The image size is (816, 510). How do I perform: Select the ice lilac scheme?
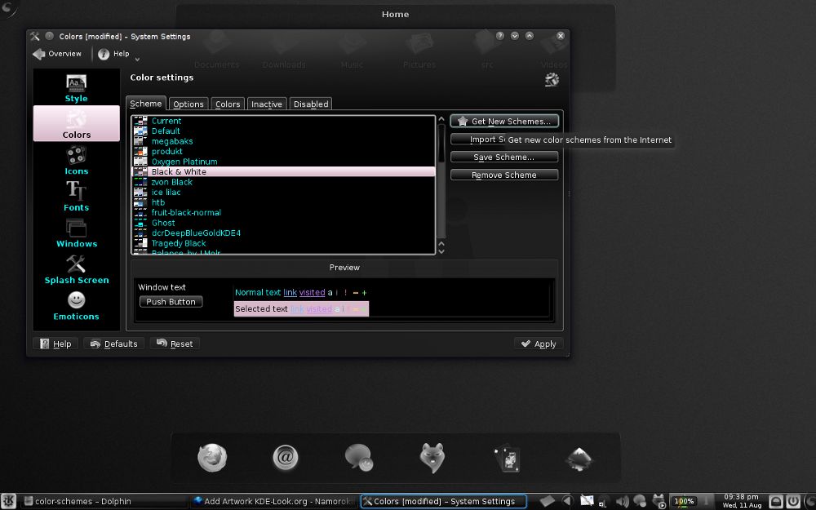point(284,192)
